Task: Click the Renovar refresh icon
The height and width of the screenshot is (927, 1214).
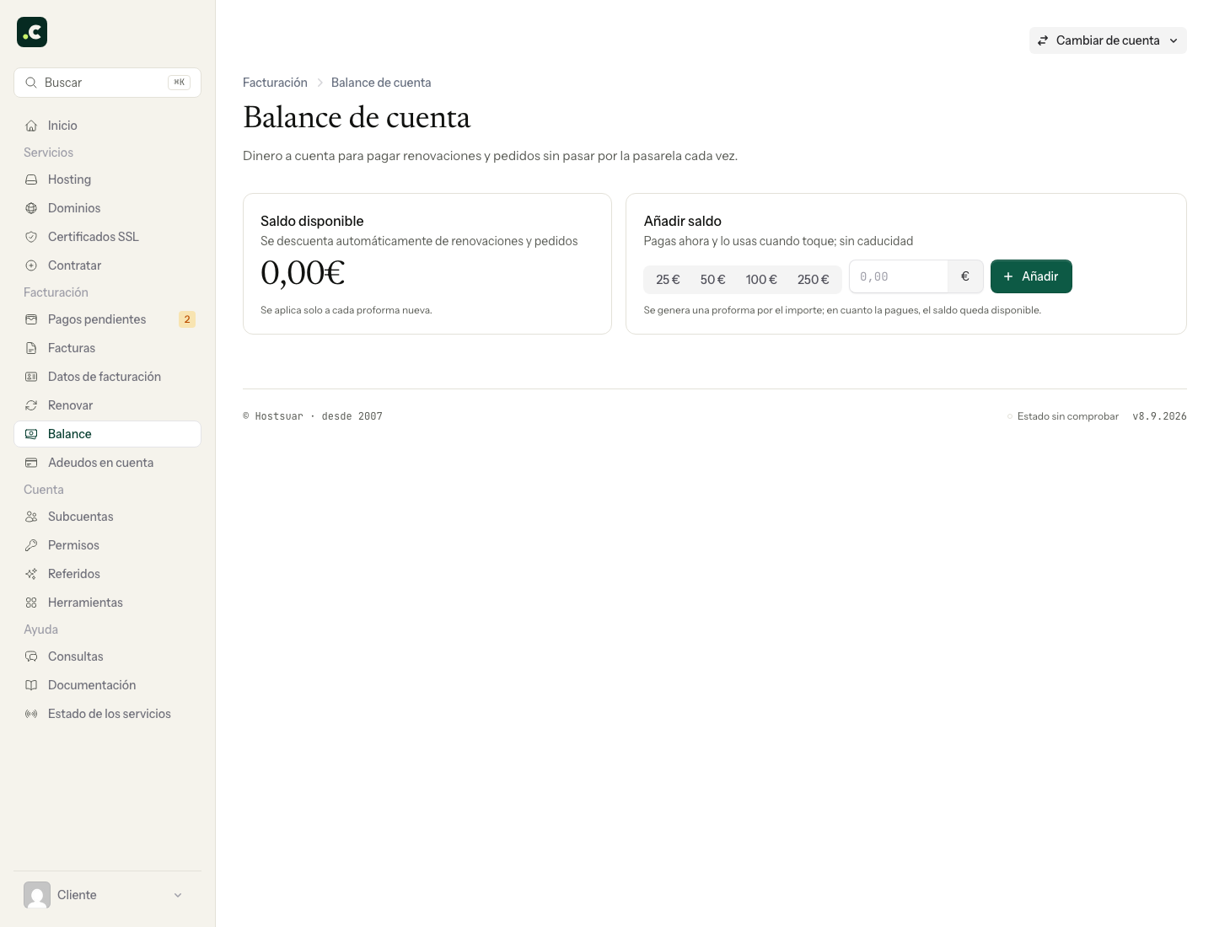Action: [x=31, y=405]
